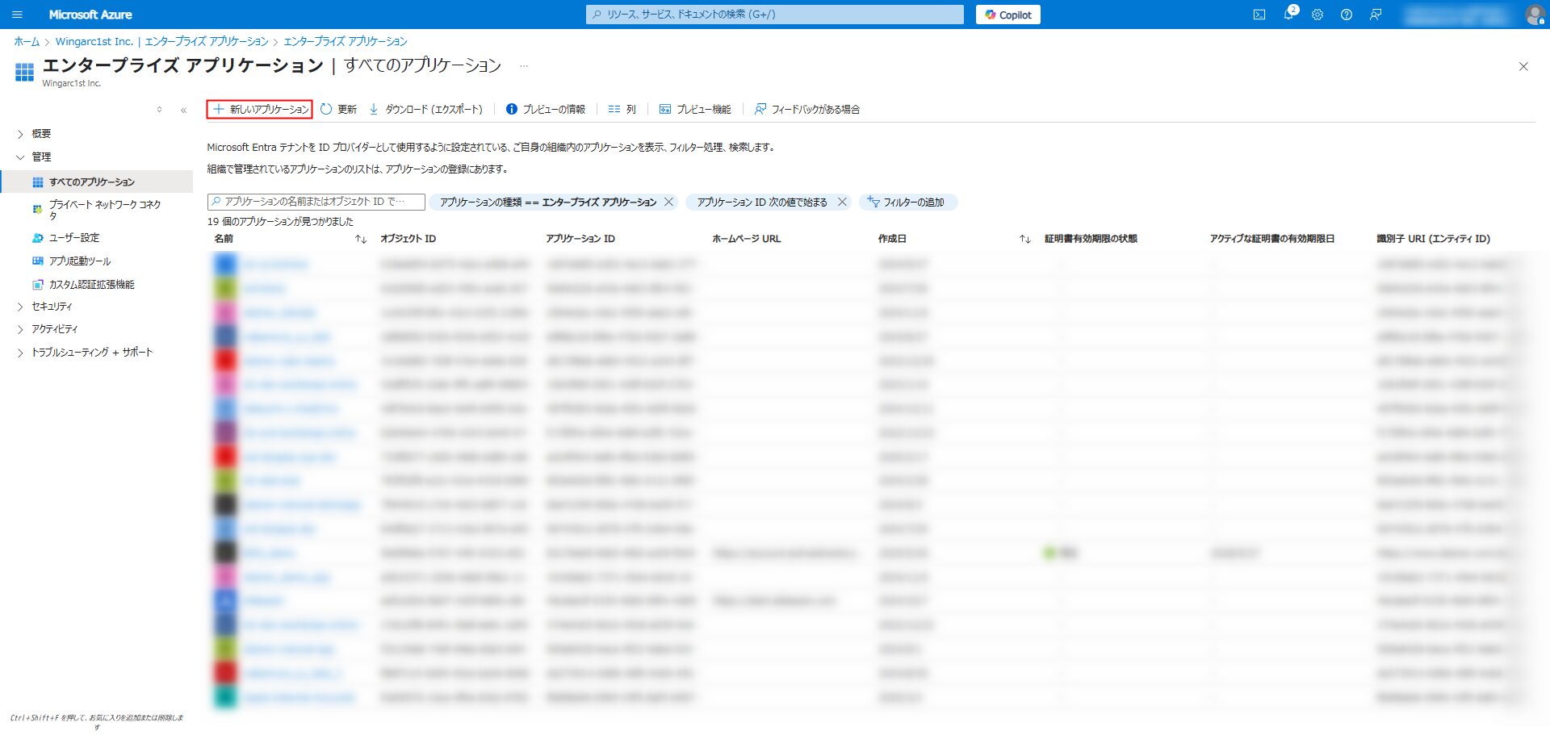Open the アプリケーションの種類 filter pill

coord(548,203)
